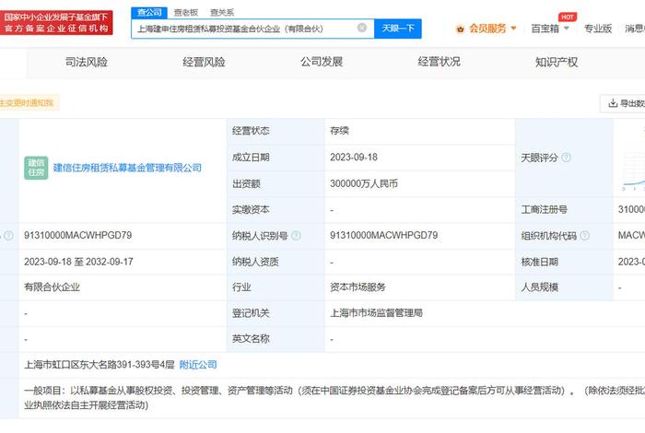Viewport: 645px width, 433px height.
Task: Click the 天眼一下 search button
Action: [398, 29]
